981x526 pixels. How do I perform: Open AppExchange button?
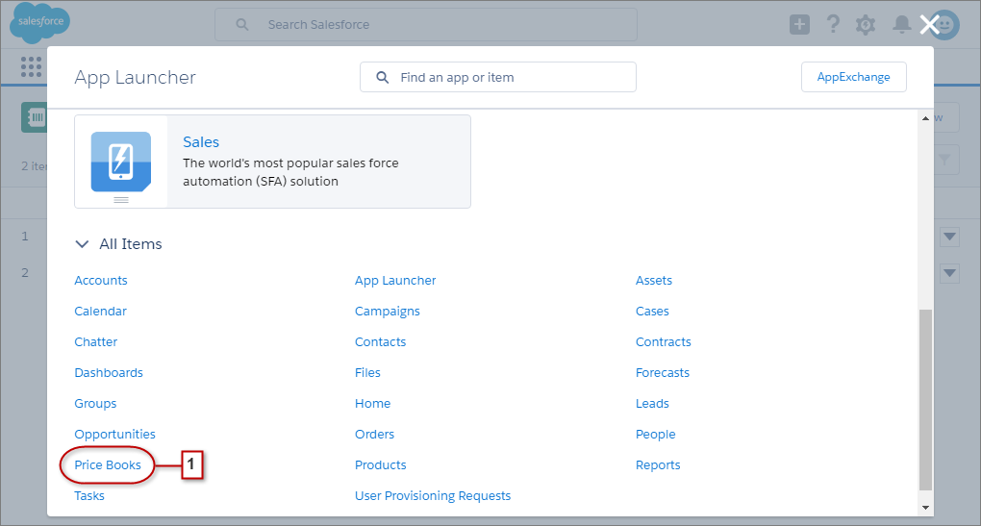(853, 77)
